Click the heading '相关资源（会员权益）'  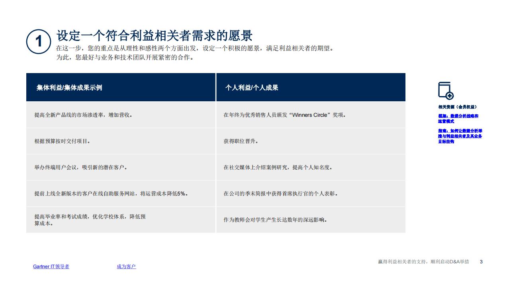(457, 107)
